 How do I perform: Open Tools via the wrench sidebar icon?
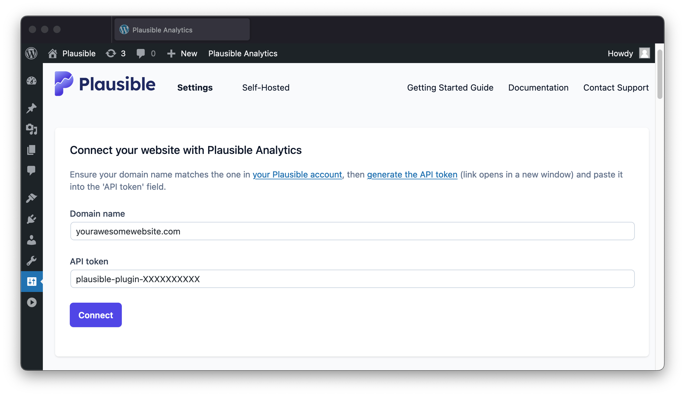click(32, 261)
